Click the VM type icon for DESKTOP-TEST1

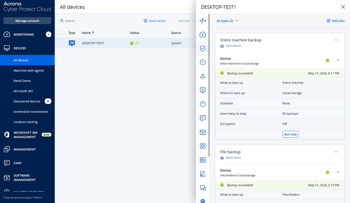[72, 43]
